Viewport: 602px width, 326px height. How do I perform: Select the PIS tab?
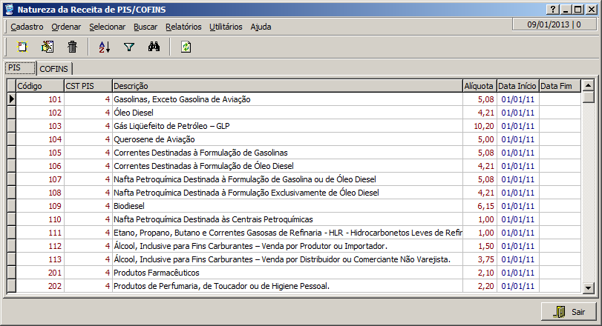tap(19, 67)
